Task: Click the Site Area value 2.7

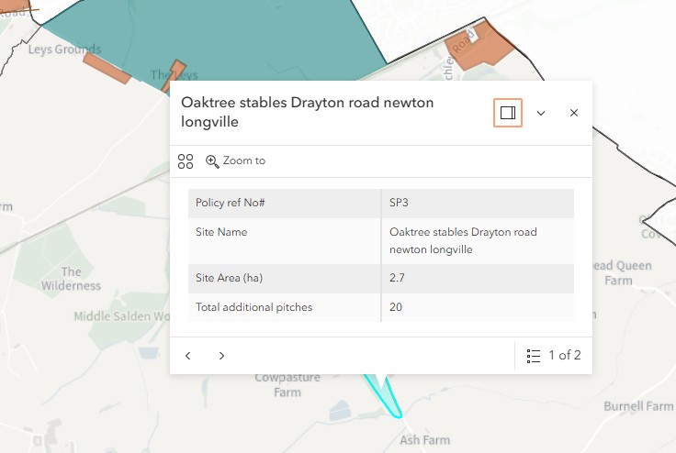Action: pos(397,278)
